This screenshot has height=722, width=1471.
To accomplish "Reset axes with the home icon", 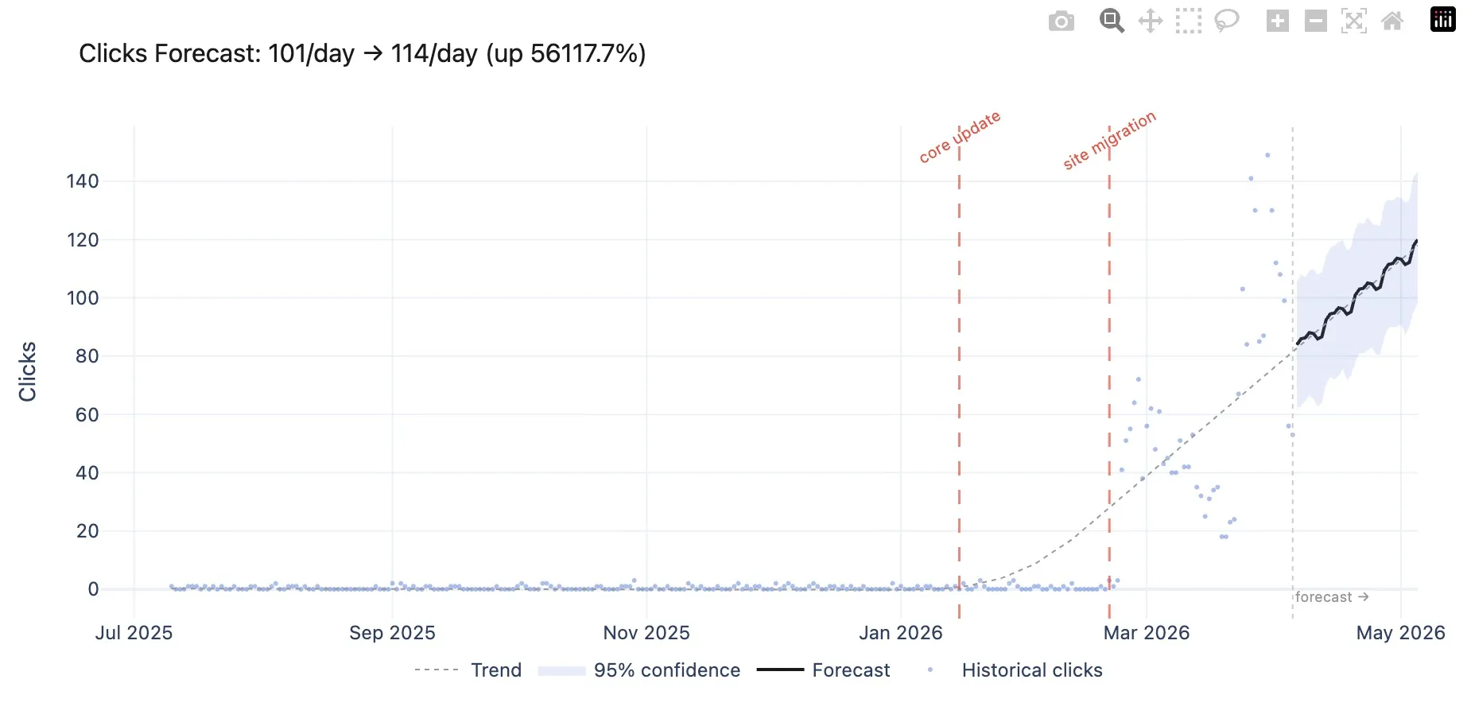I will tap(1391, 21).
